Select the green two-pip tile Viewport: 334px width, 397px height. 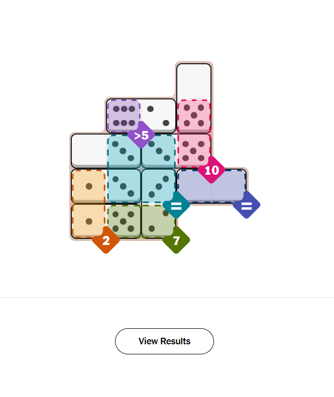[158, 221]
